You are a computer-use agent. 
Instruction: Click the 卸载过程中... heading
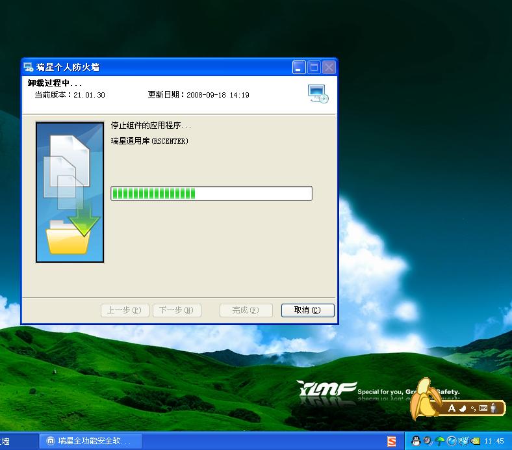[55, 83]
